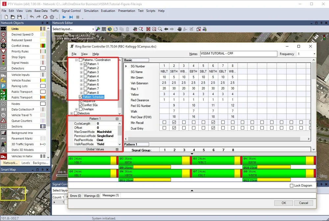Click inside the Notes text field
Viewport: 329px width, 221px height.
(x=238, y=54)
